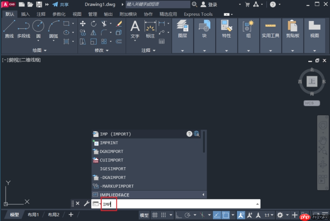
Task: Open the 组 (Group) panel
Action: (248, 35)
